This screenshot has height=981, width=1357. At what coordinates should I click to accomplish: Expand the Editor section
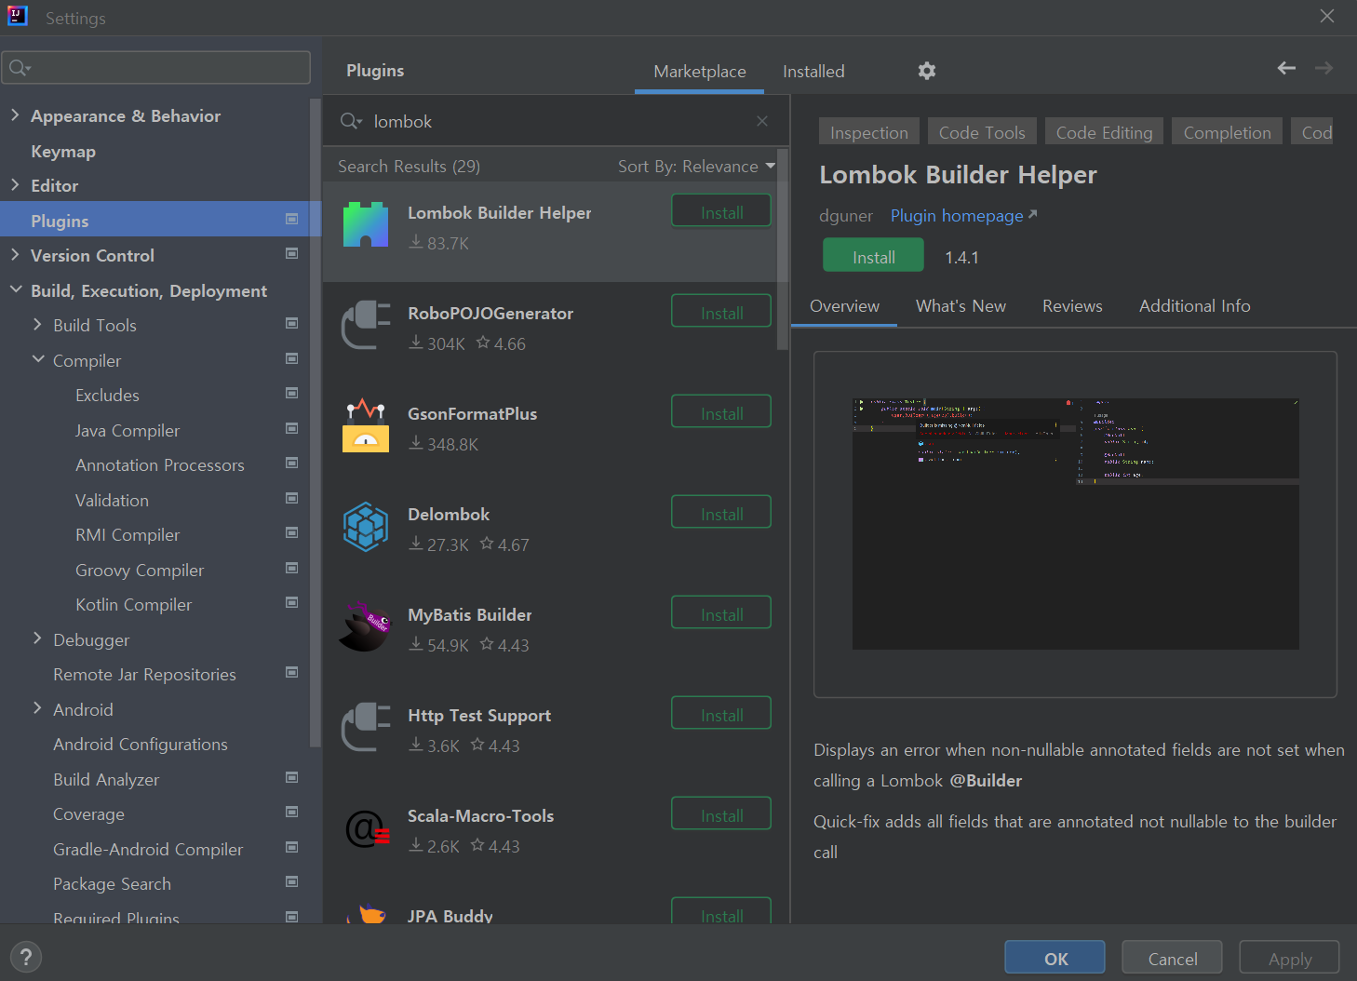coord(15,184)
